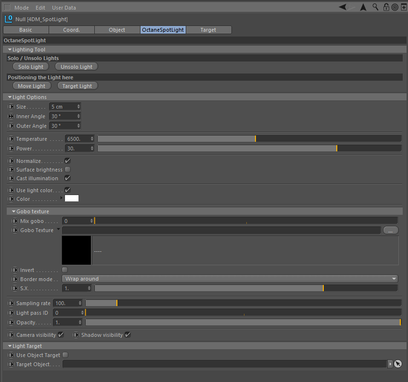
Task: Click the Target Object picker cursor icon
Action: [x=397, y=364]
